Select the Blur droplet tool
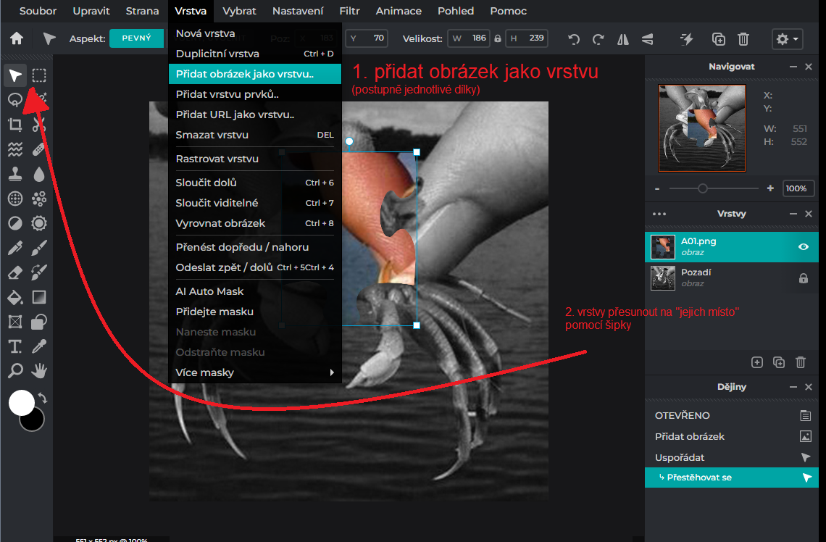This screenshot has height=542, width=826. (39, 174)
